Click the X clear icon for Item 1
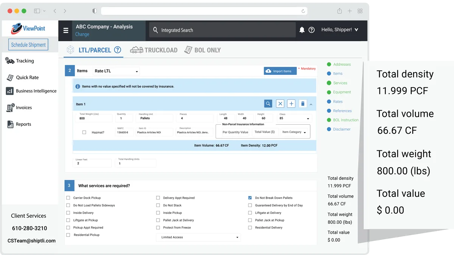 tap(280, 104)
